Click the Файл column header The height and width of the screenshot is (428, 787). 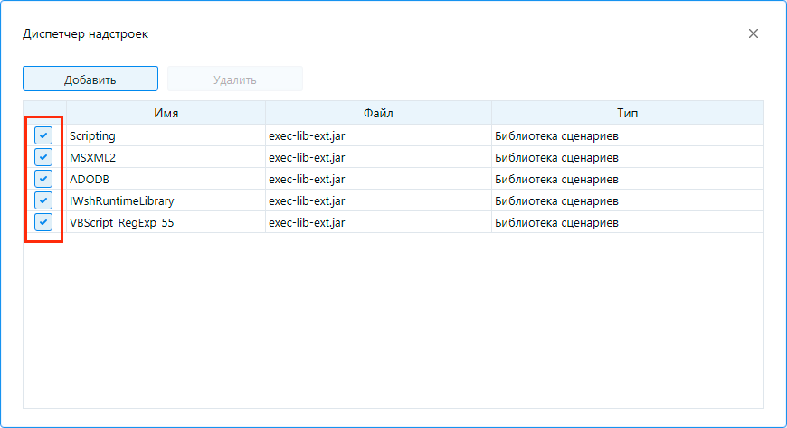coord(378,113)
